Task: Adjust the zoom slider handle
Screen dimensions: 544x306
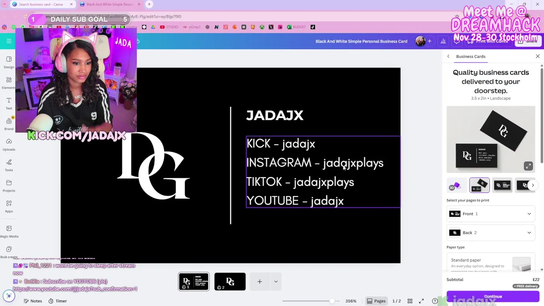Action: coord(332,301)
